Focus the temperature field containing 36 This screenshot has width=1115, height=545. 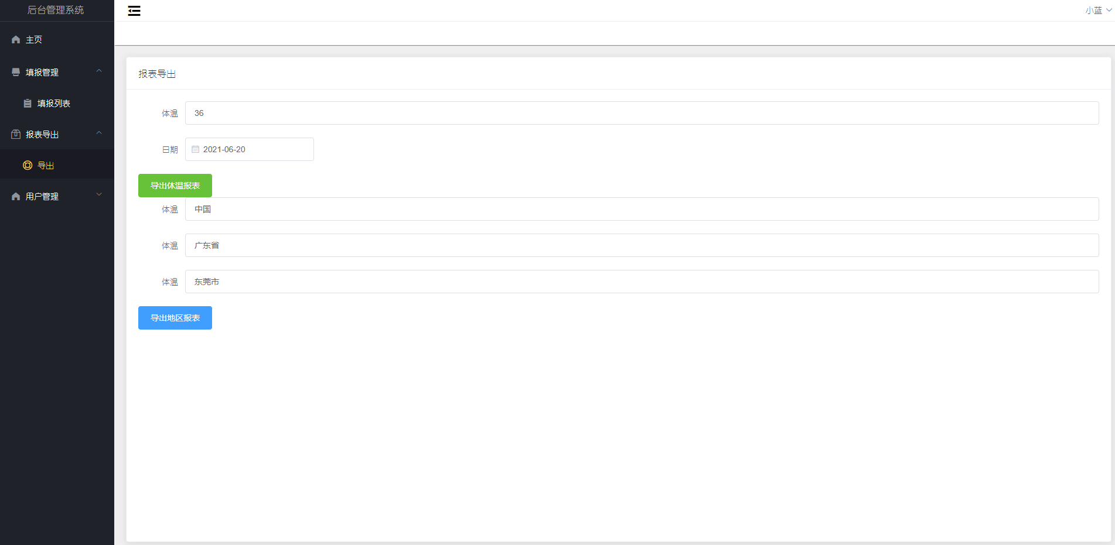(642, 113)
